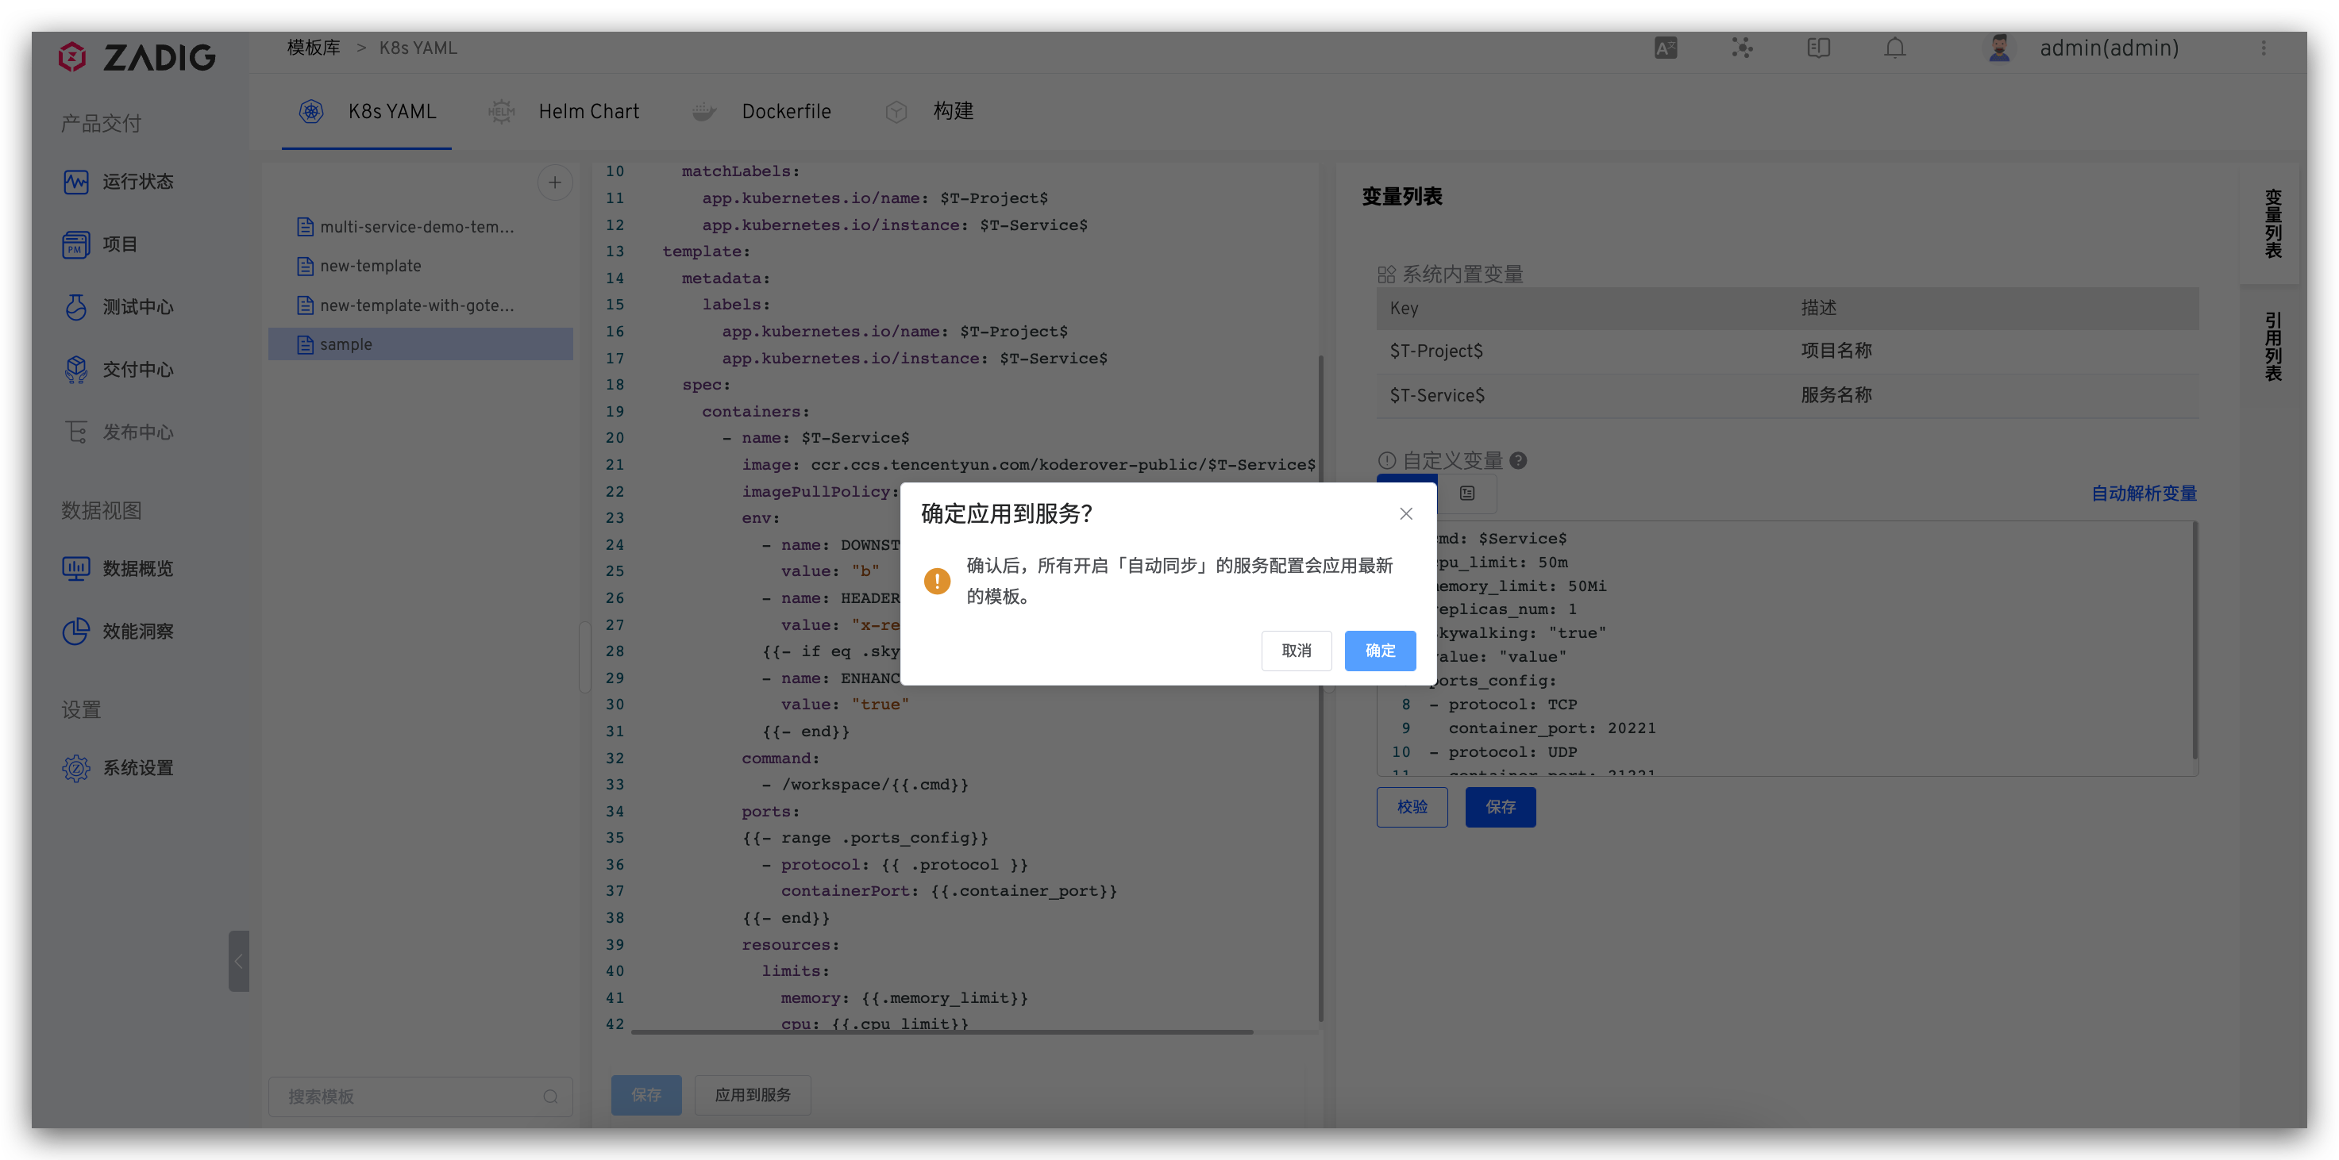Click confirm in 确定应用到服务 dialog

(x=1380, y=650)
